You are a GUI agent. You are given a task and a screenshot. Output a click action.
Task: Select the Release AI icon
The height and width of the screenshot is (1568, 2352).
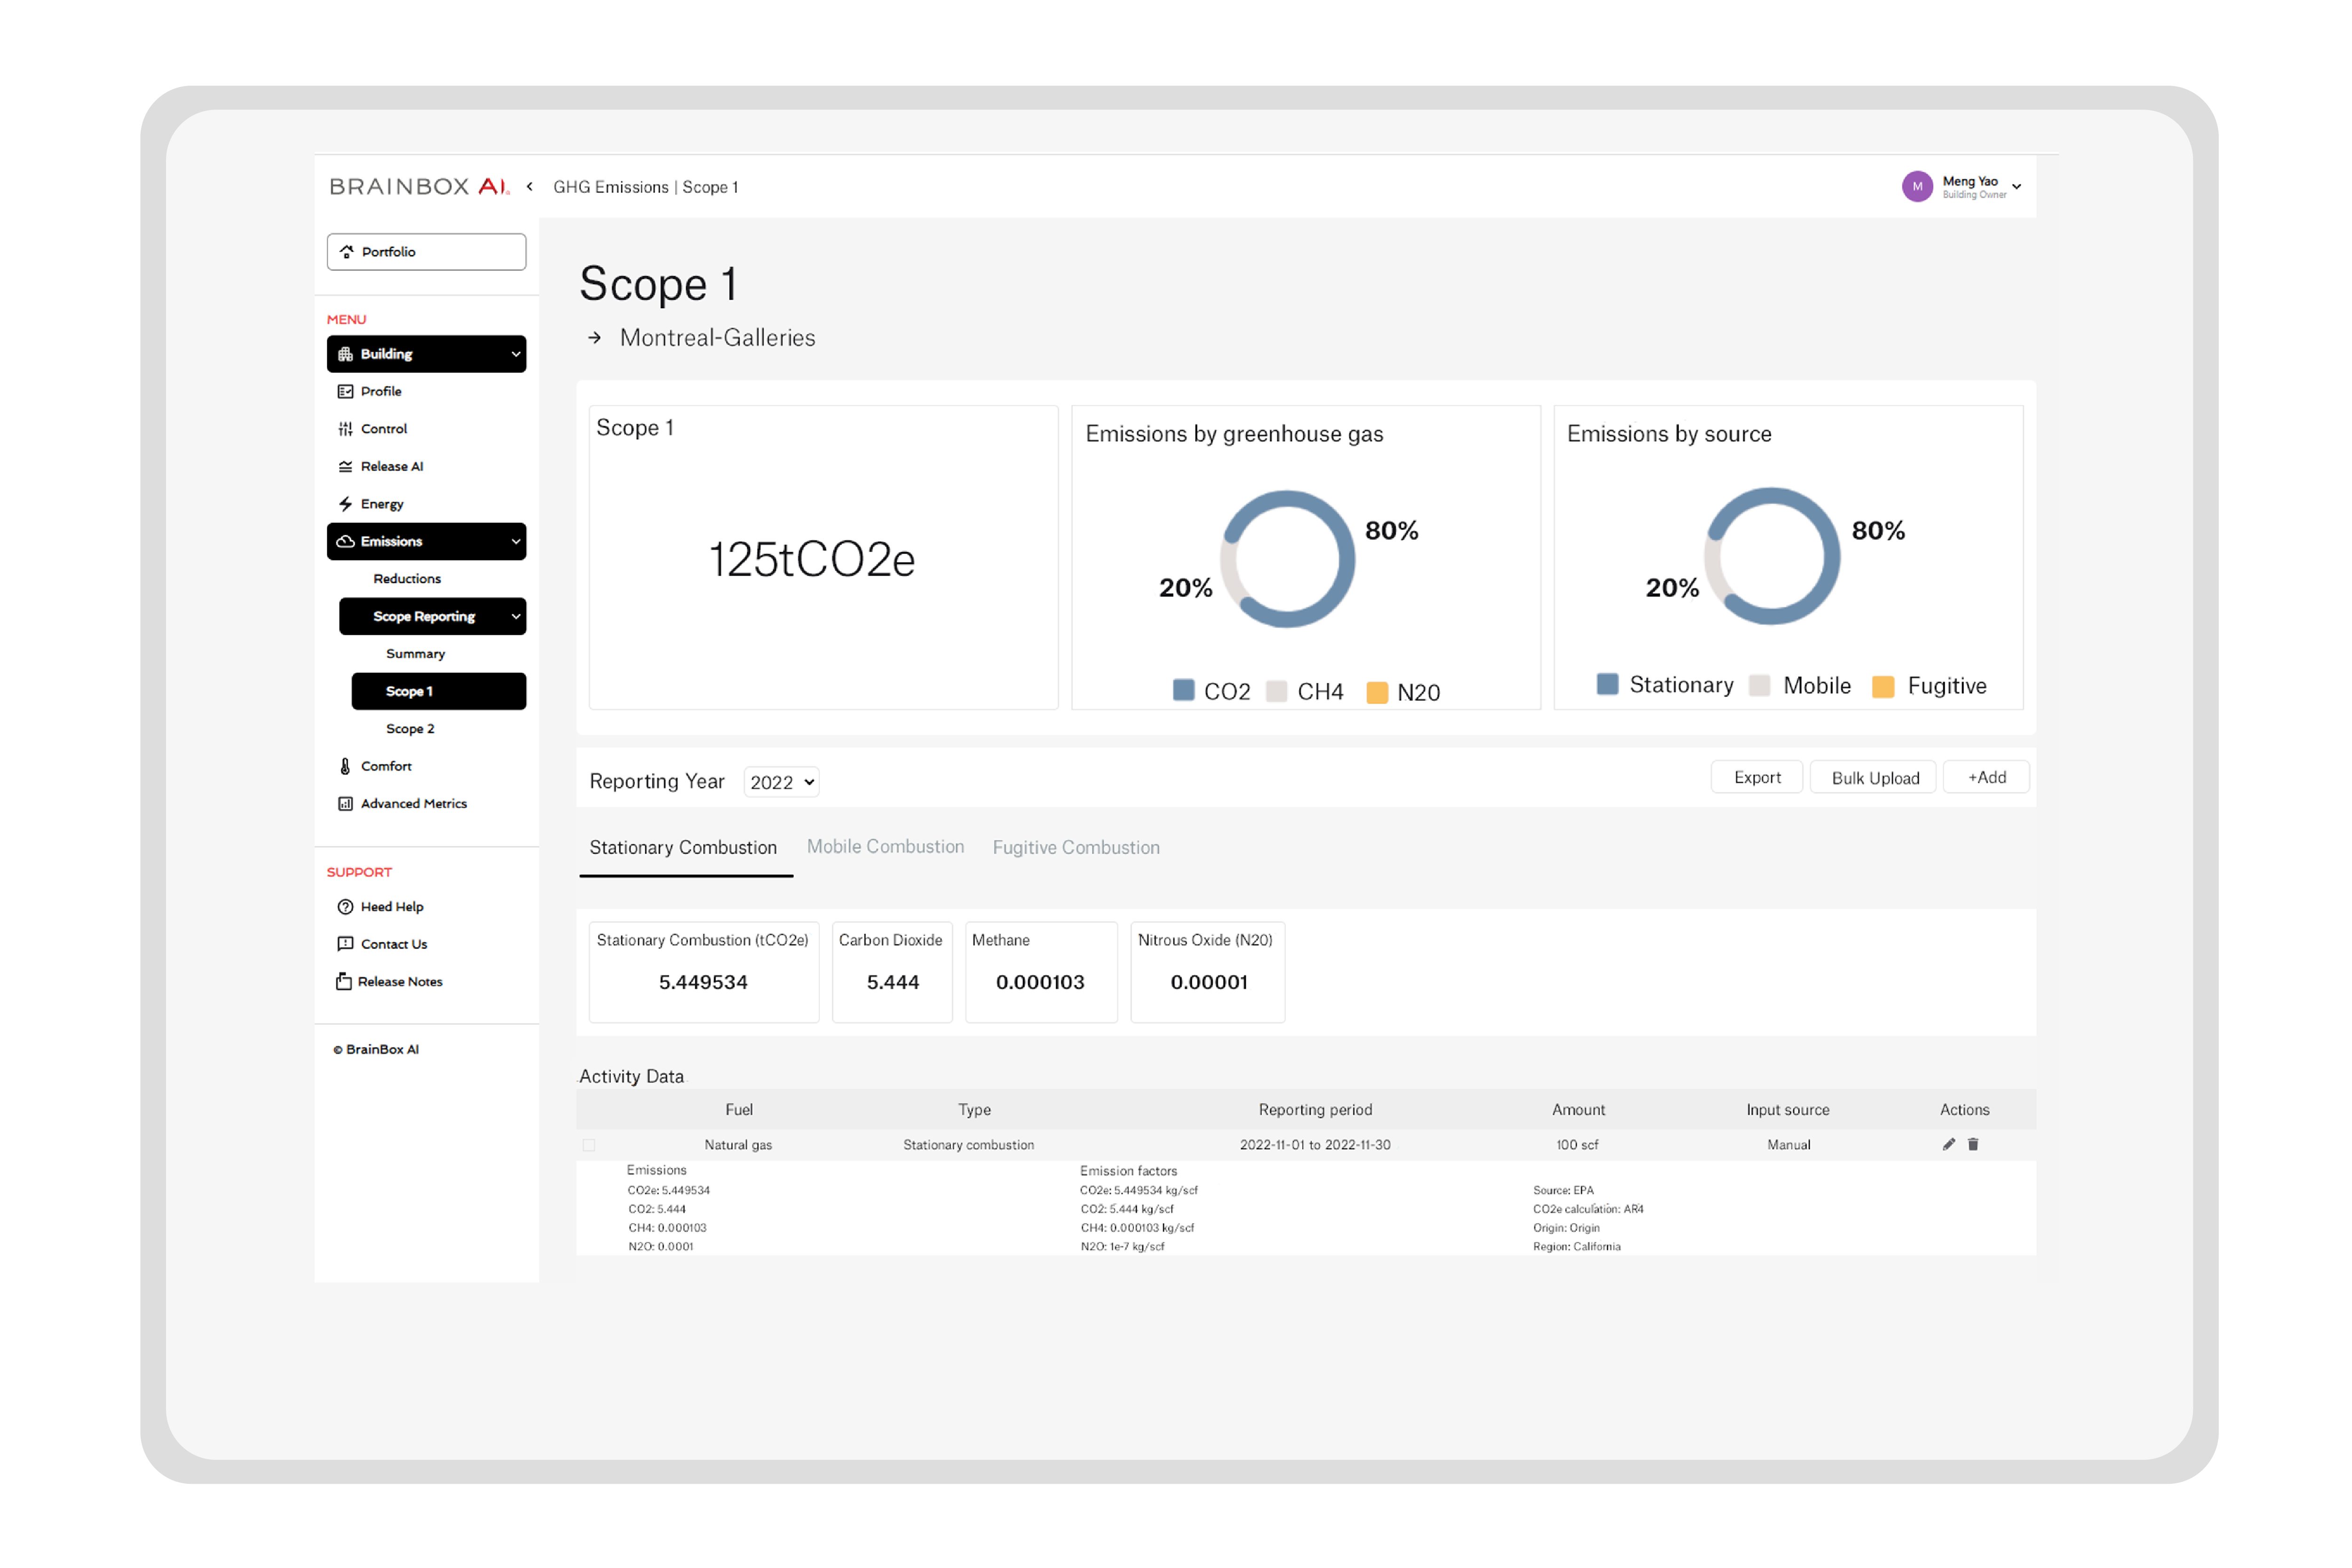tap(345, 466)
